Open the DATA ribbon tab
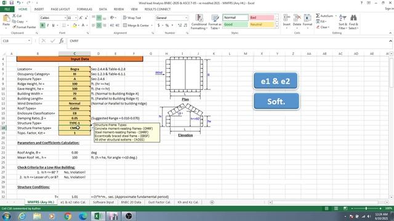 [x=103, y=9]
